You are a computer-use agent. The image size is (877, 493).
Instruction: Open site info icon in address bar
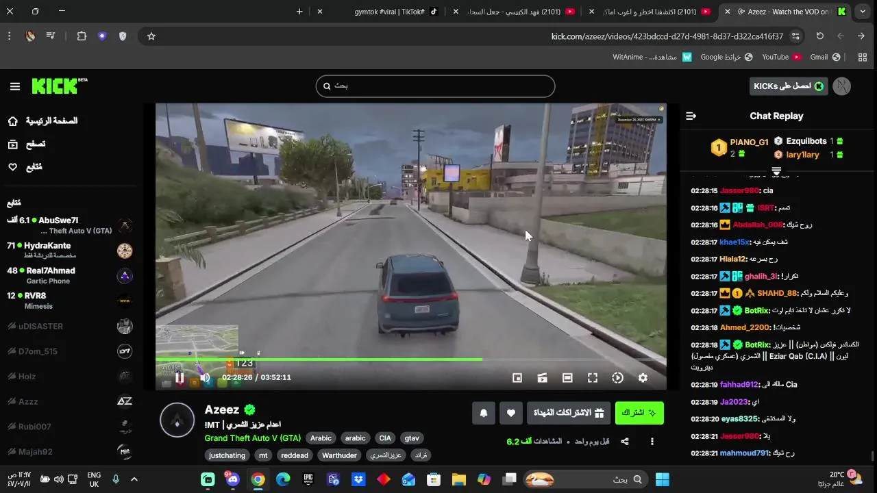(x=795, y=36)
